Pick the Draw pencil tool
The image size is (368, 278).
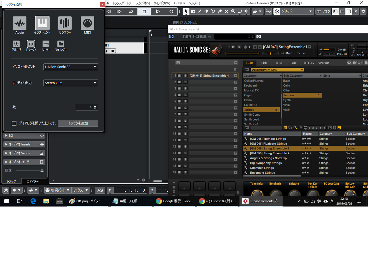(200, 11)
